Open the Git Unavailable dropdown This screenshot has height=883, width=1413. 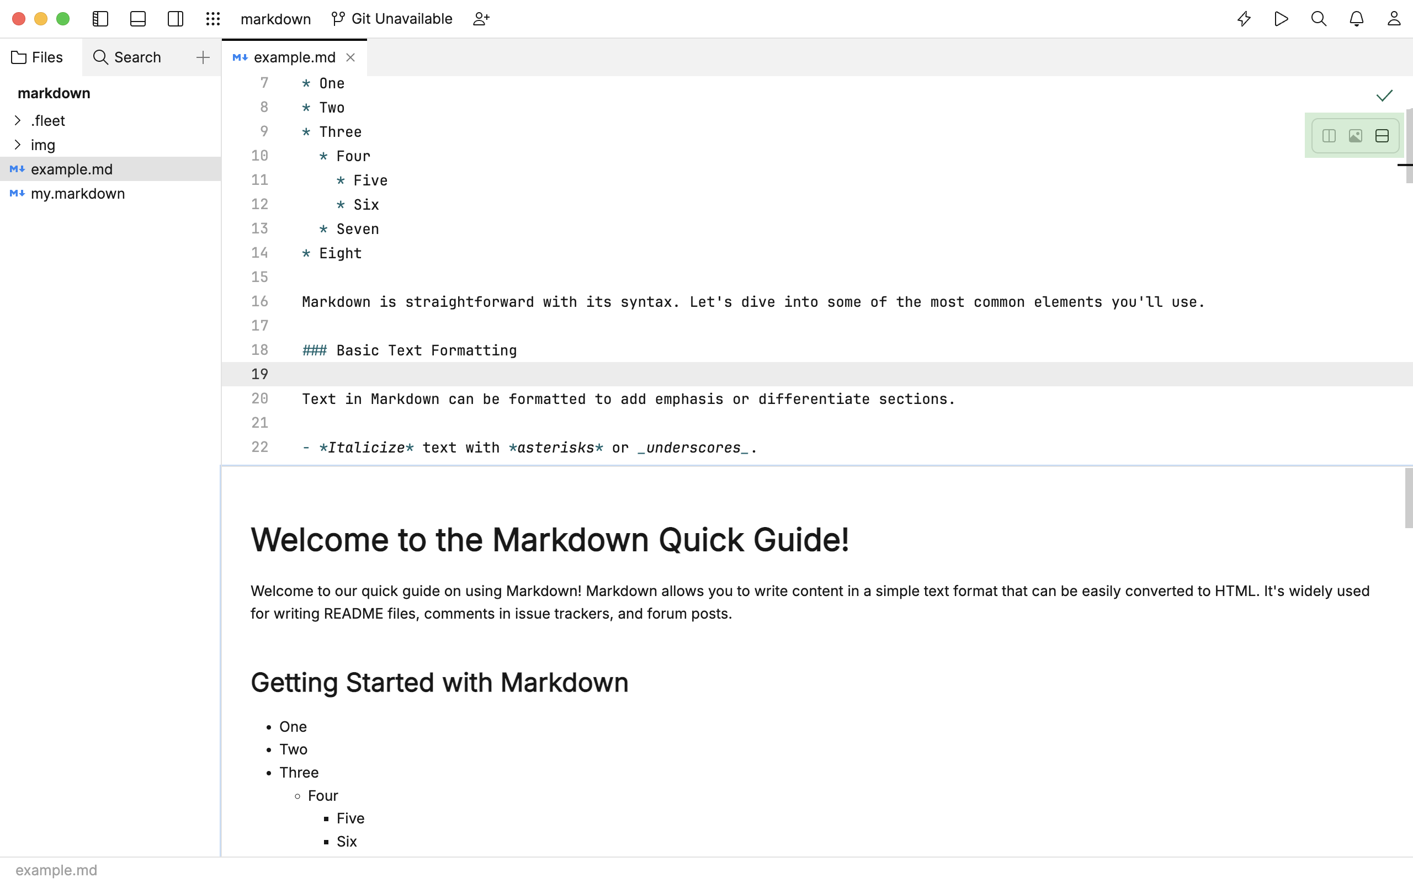pos(392,18)
